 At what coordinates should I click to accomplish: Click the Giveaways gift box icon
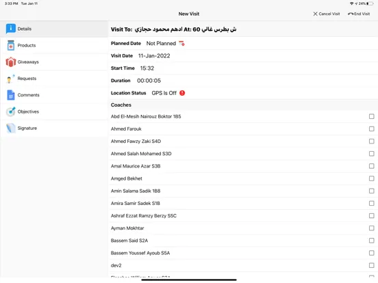coord(10,62)
